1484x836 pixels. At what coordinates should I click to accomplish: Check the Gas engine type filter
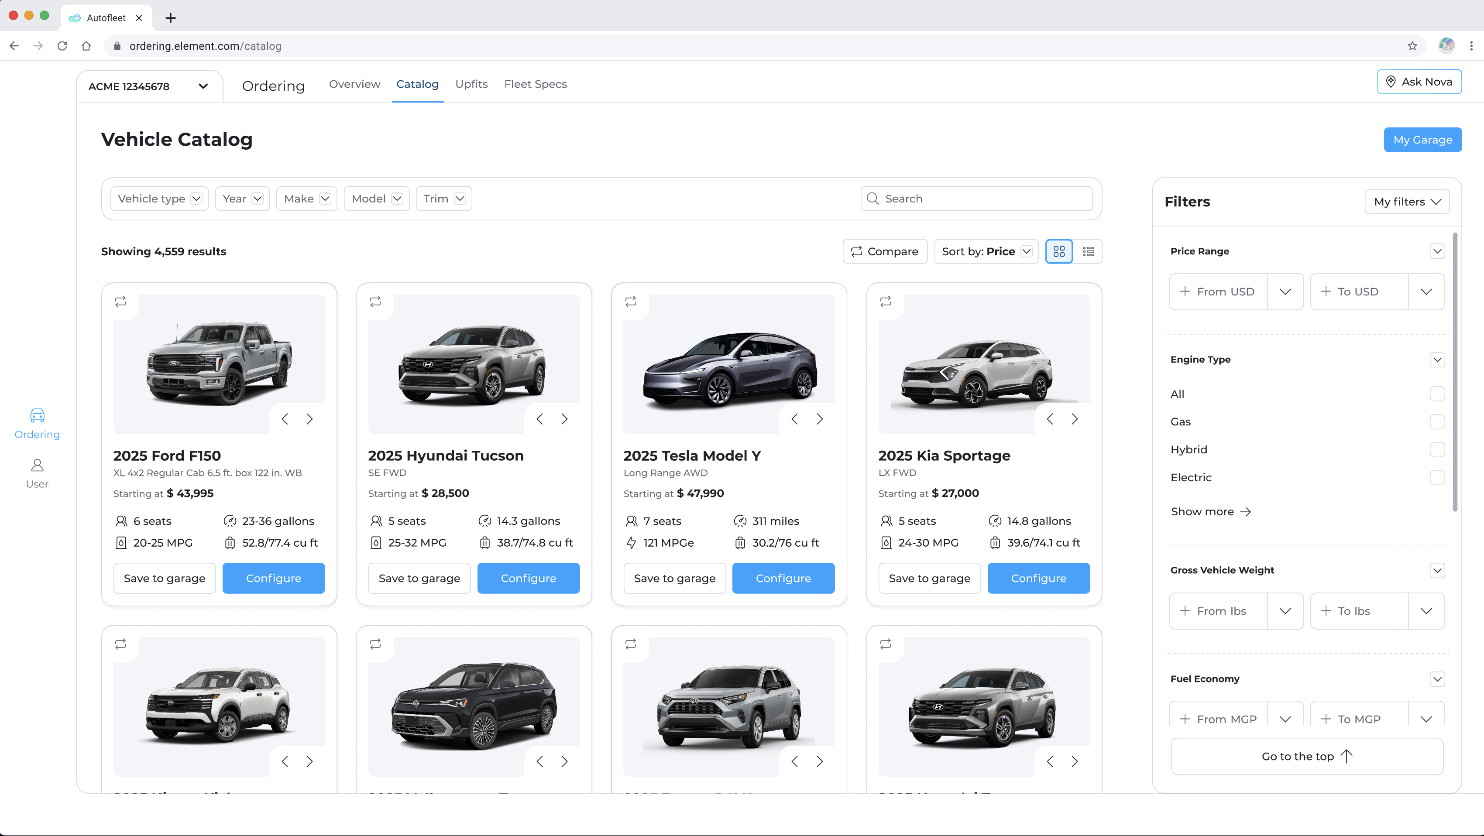pos(1437,421)
